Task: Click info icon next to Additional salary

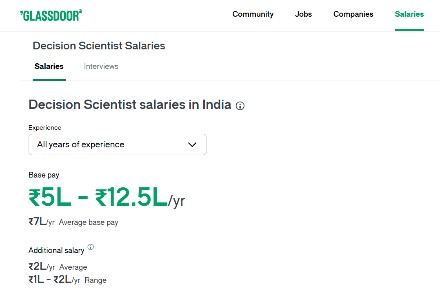Action: pyautogui.click(x=91, y=247)
